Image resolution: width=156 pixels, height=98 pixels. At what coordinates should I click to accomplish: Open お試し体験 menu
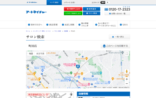pos(68,25)
